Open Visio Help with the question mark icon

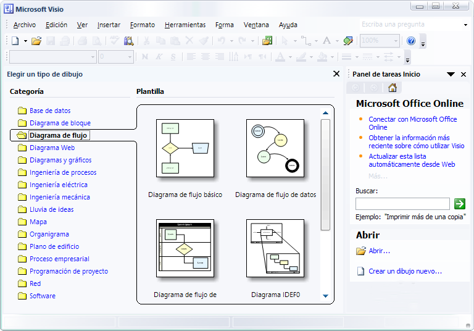click(x=411, y=41)
